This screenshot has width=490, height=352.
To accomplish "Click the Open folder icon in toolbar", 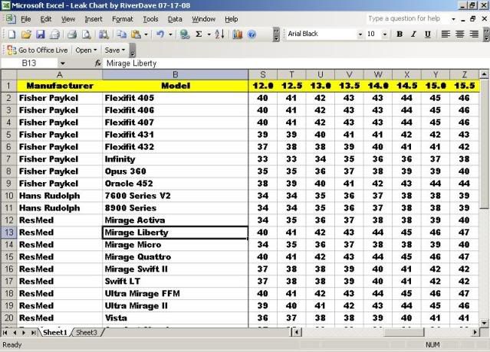I will coord(26,34).
